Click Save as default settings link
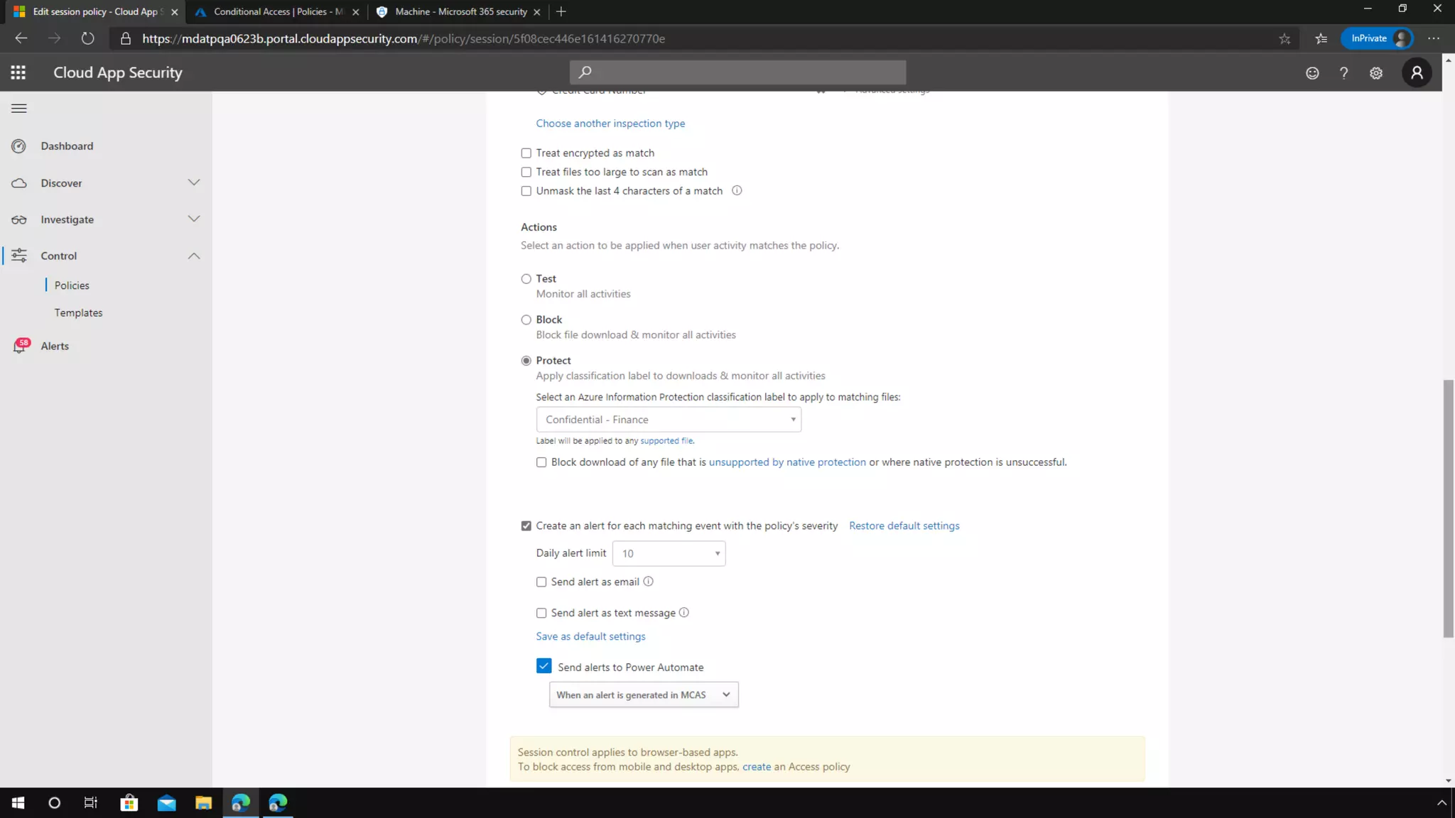This screenshot has width=1455, height=818. click(590, 637)
